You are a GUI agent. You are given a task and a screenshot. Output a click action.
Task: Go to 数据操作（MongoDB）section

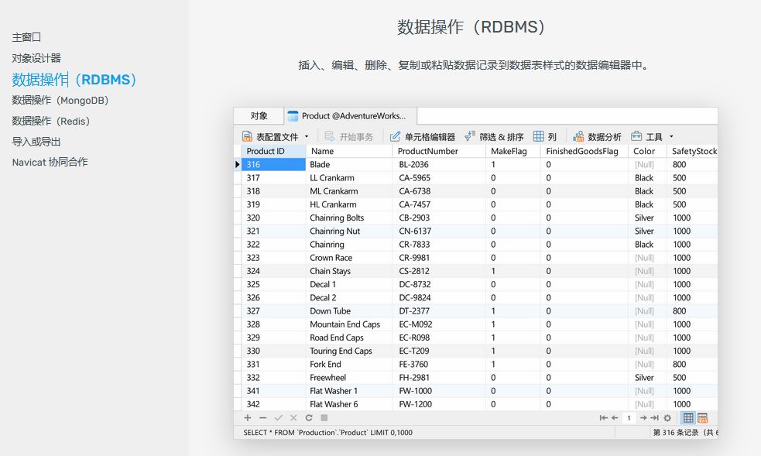[x=60, y=101]
